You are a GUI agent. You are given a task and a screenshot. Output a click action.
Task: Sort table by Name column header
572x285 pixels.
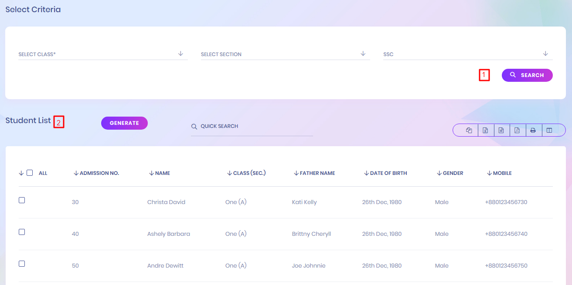pos(162,173)
